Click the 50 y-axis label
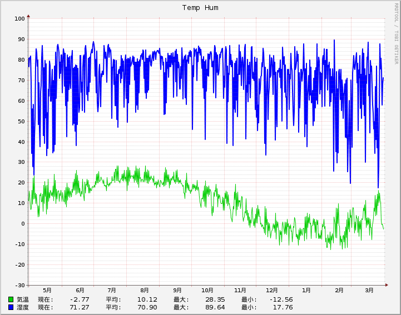 pyautogui.click(x=22, y=121)
